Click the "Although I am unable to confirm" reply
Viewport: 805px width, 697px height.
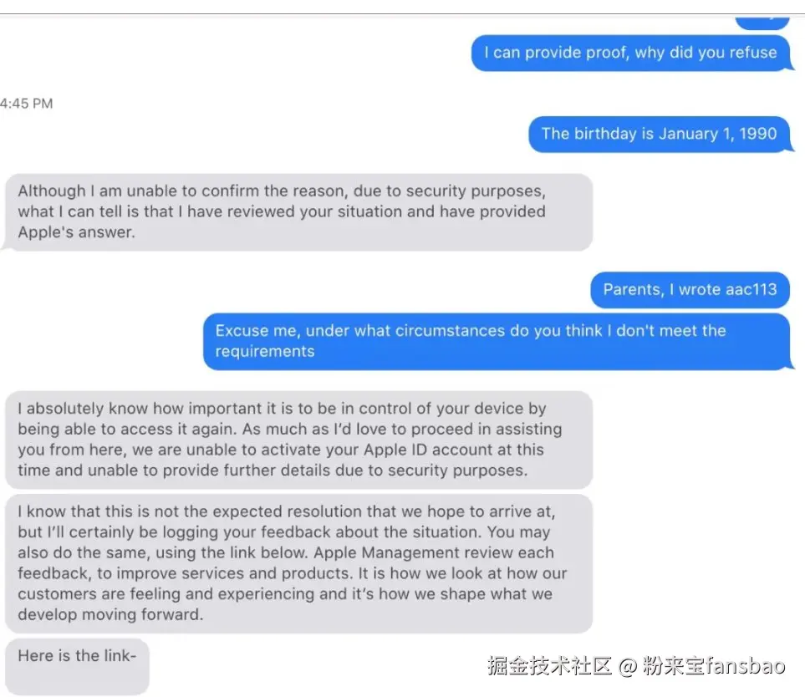(x=298, y=212)
